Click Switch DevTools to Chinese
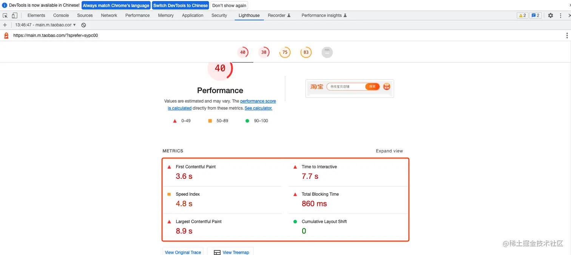Viewport: 571px width, 255px height. (x=181, y=5)
